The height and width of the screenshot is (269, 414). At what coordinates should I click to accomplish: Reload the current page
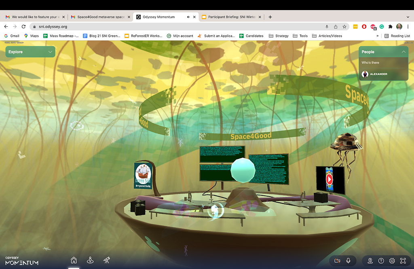(23, 26)
